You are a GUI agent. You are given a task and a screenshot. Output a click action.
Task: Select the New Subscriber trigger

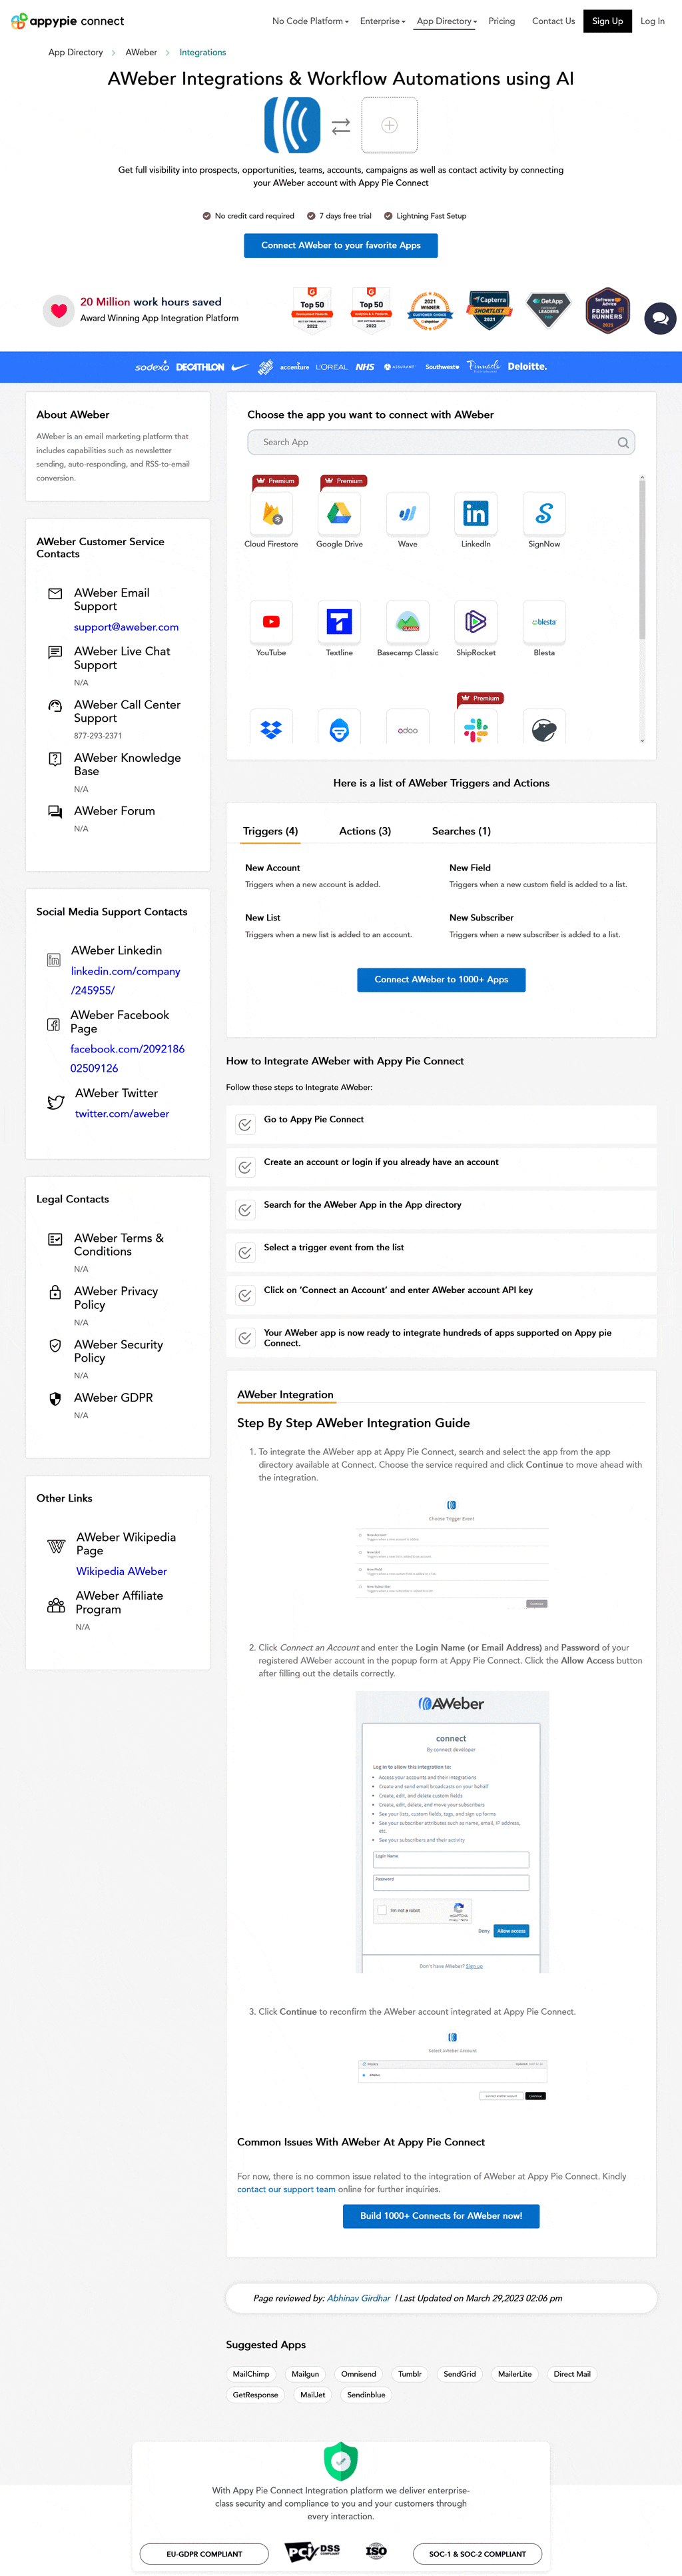pyautogui.click(x=481, y=918)
